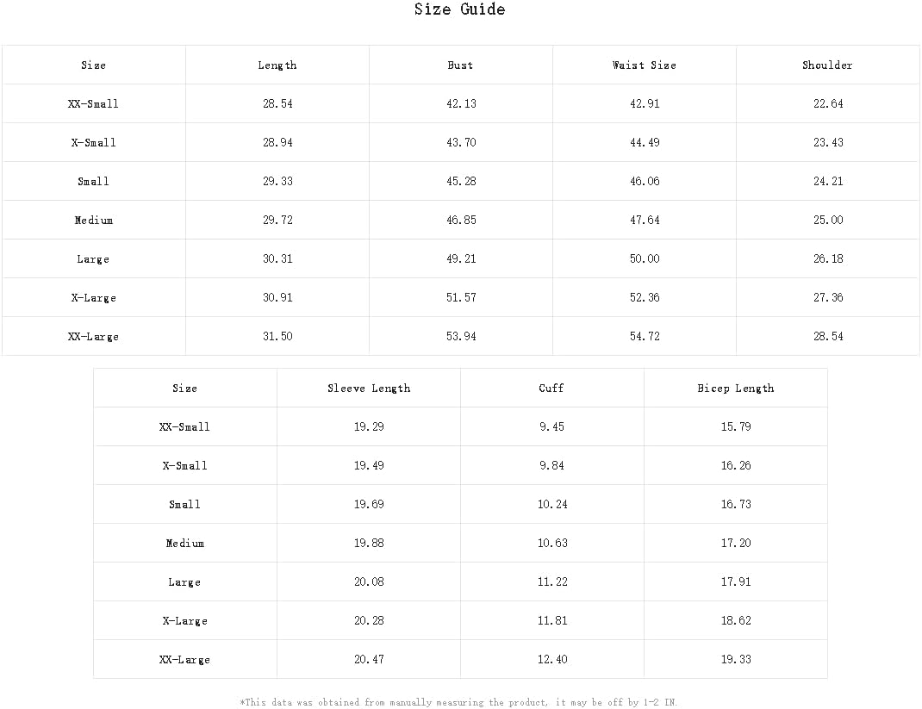Click the XX-Small bicep length value 15.79
This screenshot has width=922, height=709.
[x=736, y=427]
